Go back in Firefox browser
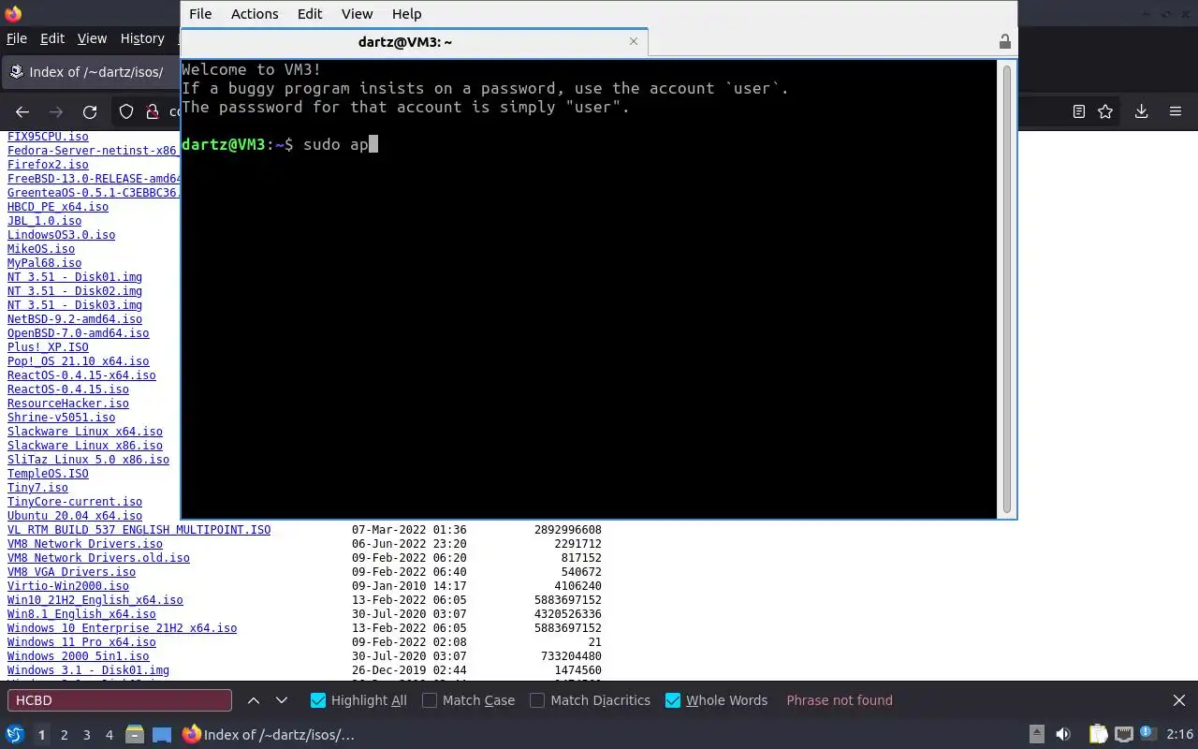This screenshot has width=1198, height=749. tap(22, 111)
